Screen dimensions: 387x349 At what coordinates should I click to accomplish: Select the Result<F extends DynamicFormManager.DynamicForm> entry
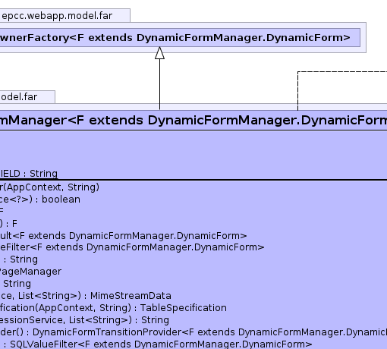coord(123,236)
